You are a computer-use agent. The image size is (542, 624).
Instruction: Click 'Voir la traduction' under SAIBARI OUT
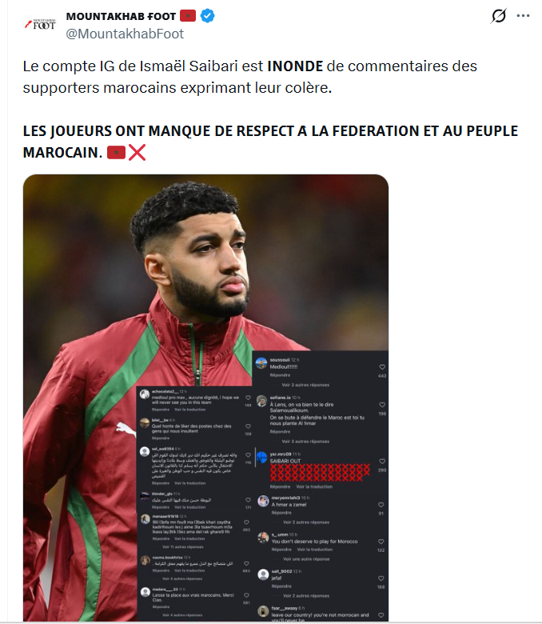click(x=314, y=486)
